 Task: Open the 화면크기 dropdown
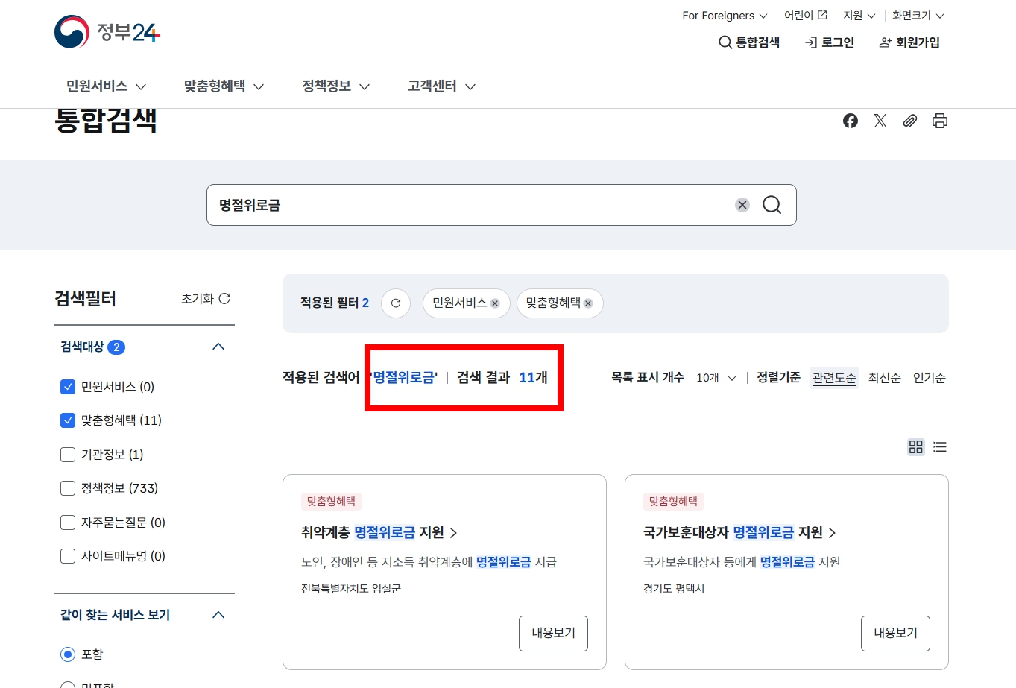click(x=916, y=15)
